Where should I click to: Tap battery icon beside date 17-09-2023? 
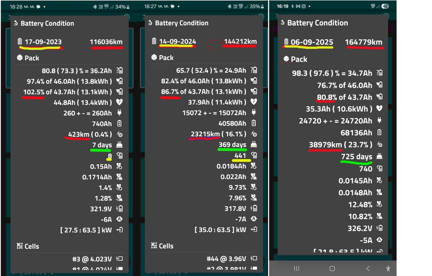tap(19, 41)
